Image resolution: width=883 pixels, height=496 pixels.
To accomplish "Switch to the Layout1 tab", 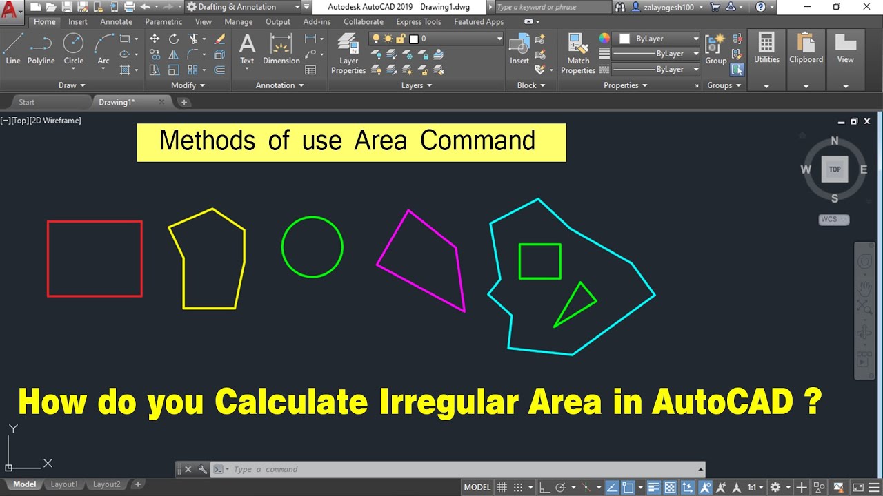I will [x=64, y=484].
